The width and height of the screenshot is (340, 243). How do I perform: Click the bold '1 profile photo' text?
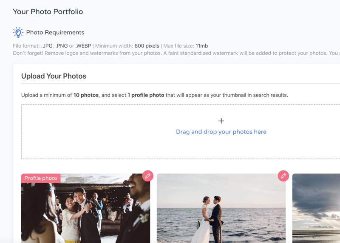pyautogui.click(x=146, y=95)
